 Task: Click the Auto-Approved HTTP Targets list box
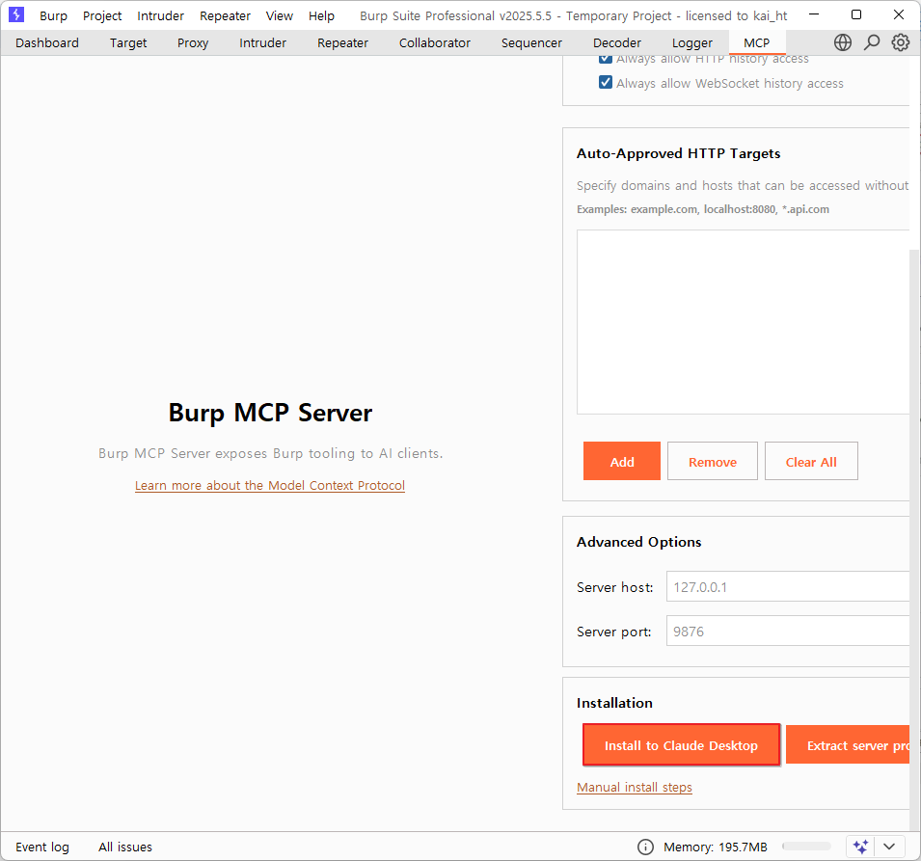coord(743,322)
